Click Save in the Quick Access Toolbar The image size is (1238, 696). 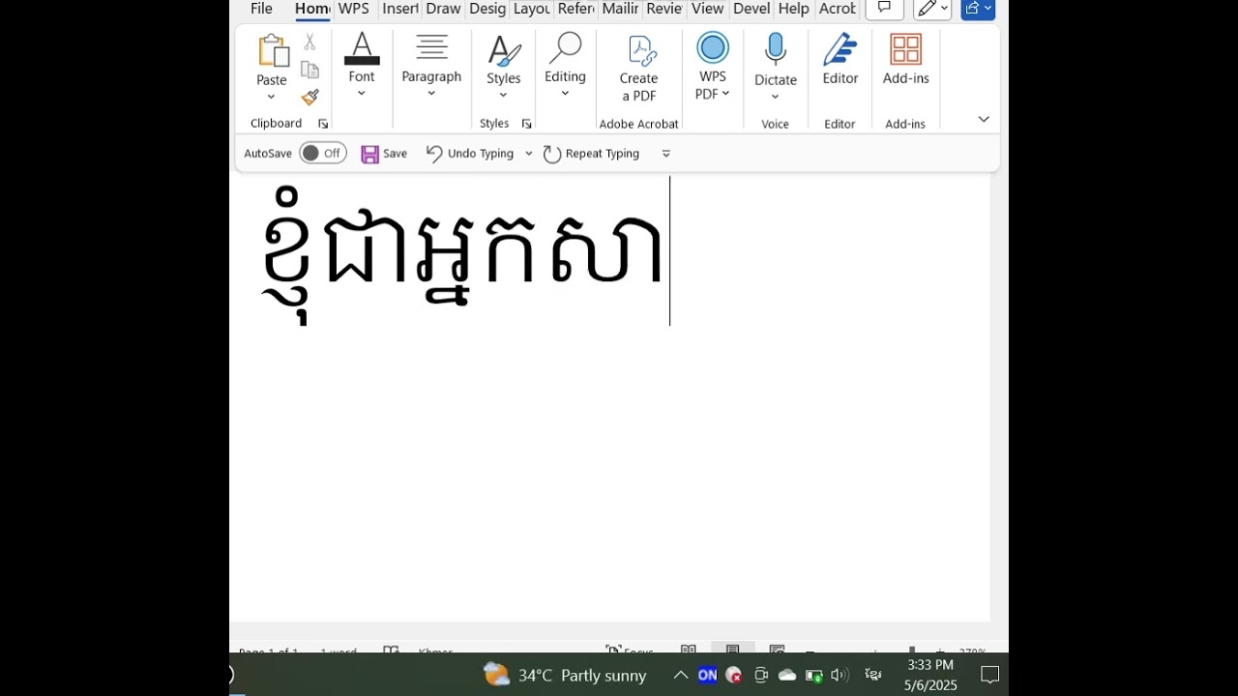point(384,154)
